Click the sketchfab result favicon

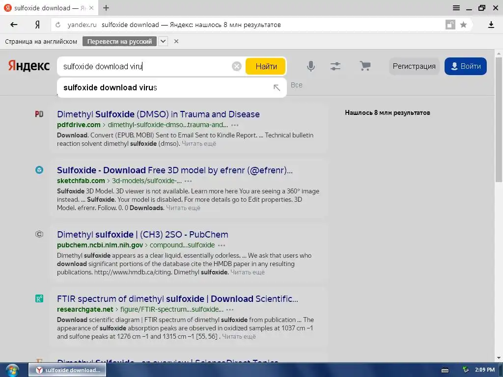coord(39,170)
